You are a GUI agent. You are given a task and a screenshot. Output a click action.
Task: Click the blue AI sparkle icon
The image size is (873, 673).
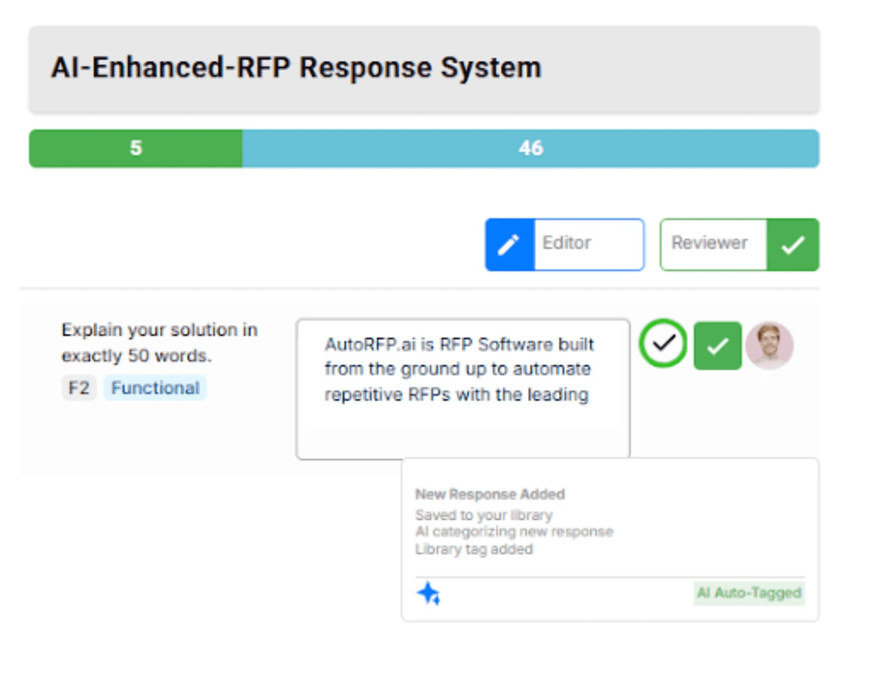click(429, 593)
